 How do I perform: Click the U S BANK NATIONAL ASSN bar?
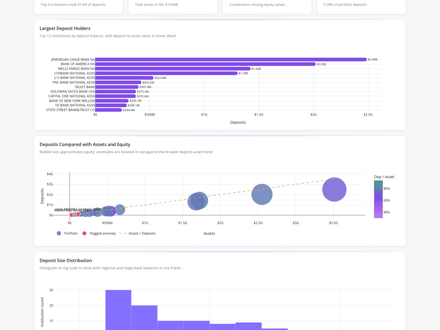(124, 78)
